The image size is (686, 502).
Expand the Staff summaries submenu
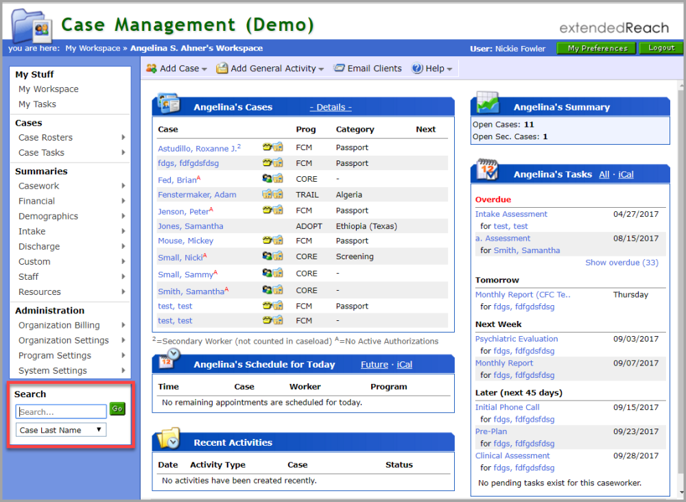click(x=123, y=276)
